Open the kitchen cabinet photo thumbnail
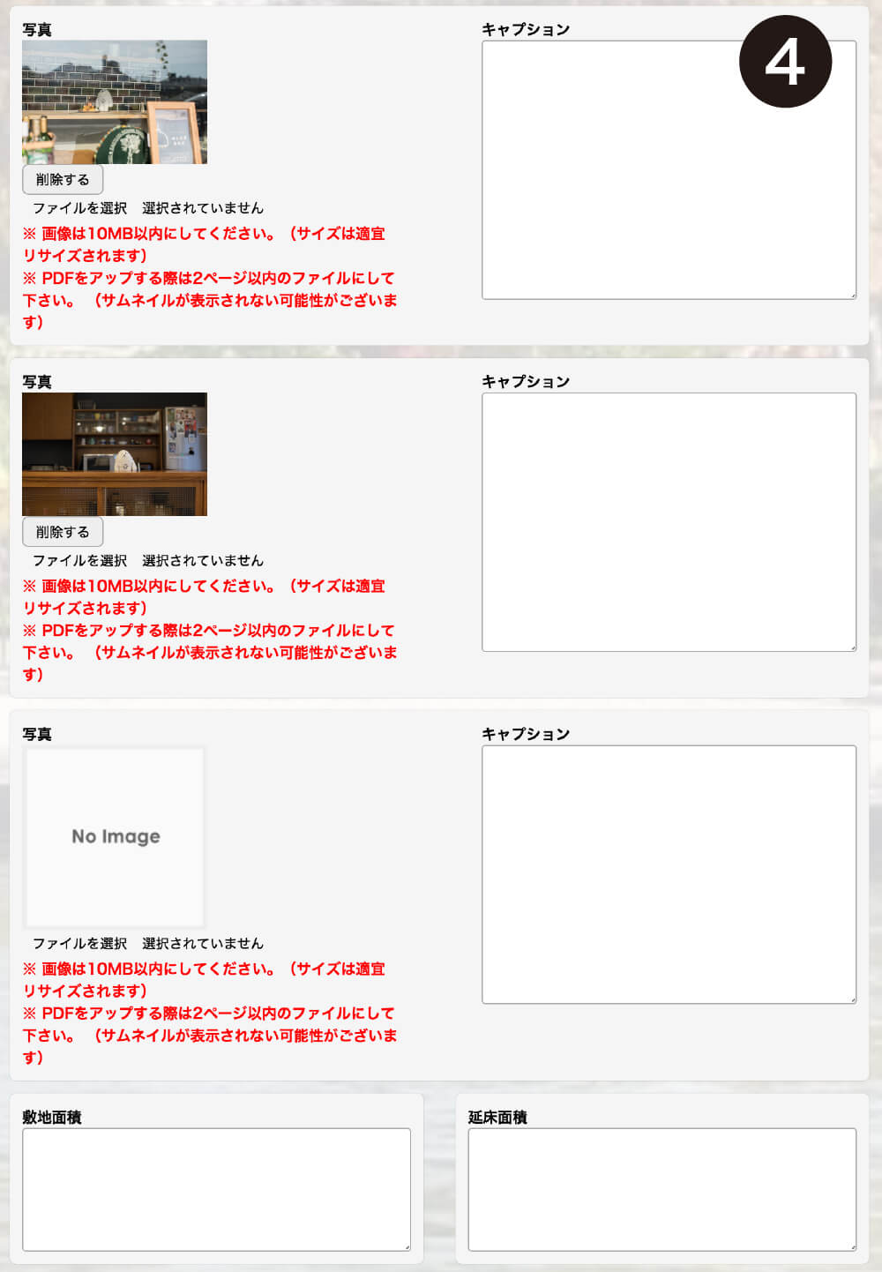This screenshot has height=1272, width=882. pyautogui.click(x=115, y=453)
